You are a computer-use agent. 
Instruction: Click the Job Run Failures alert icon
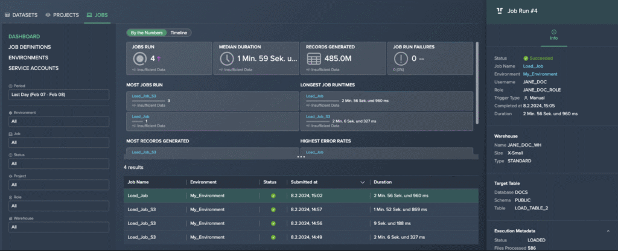(401, 59)
